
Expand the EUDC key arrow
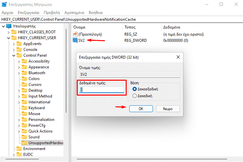coord(14,155)
